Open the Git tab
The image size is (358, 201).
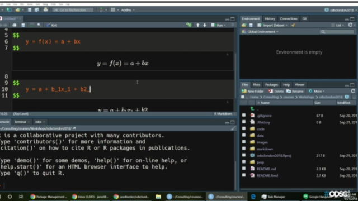[304, 18]
